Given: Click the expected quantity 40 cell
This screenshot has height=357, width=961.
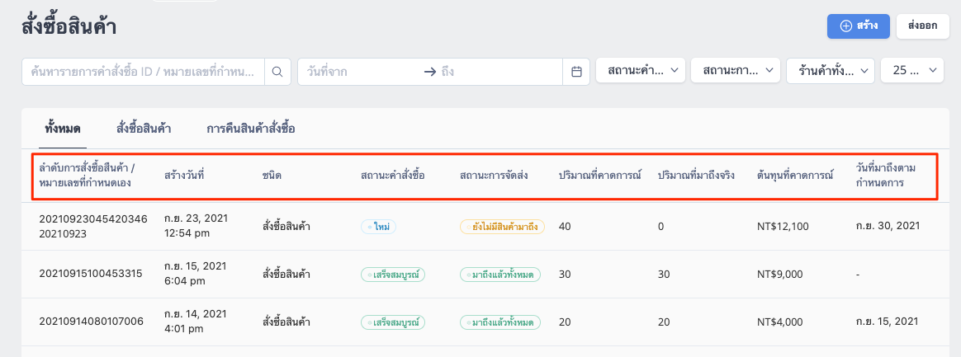Looking at the screenshot, I should pos(565,227).
